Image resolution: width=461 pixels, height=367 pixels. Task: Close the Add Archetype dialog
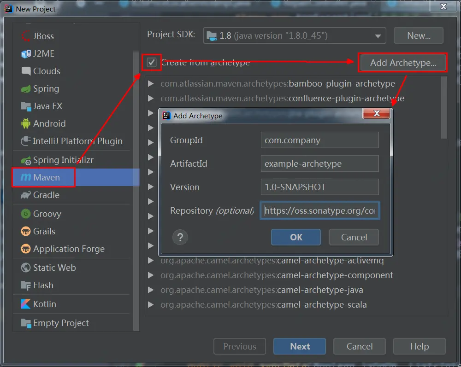(377, 113)
